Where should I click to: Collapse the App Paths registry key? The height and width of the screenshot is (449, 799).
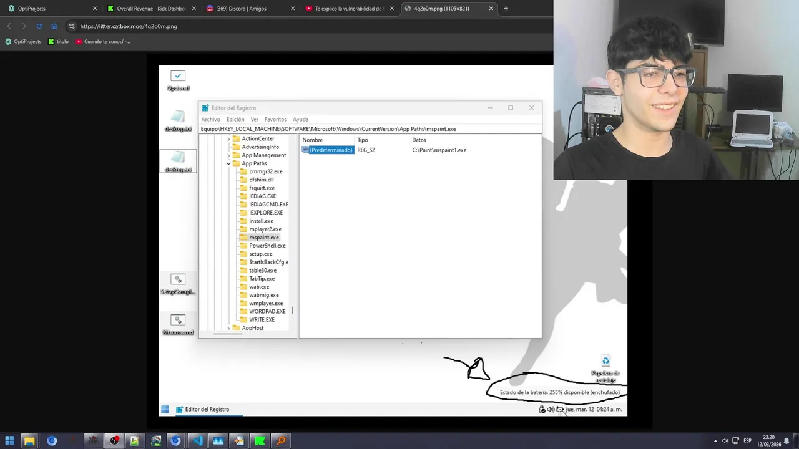[228, 163]
